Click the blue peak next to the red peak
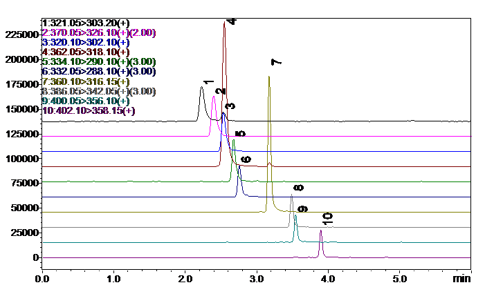This screenshot has height=285, width=494. click(223, 115)
